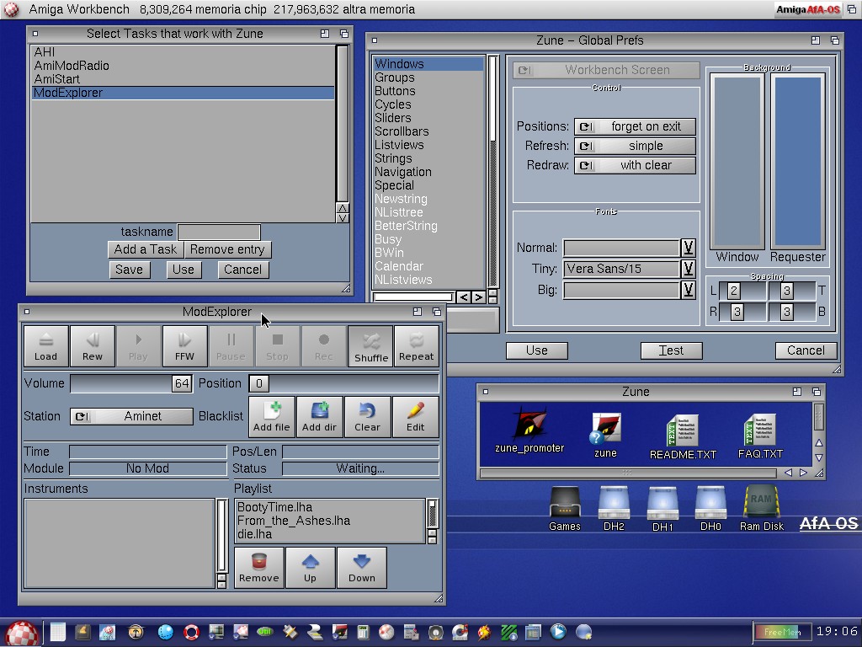
Task: Change the Positions cycle gadget
Action: point(635,126)
